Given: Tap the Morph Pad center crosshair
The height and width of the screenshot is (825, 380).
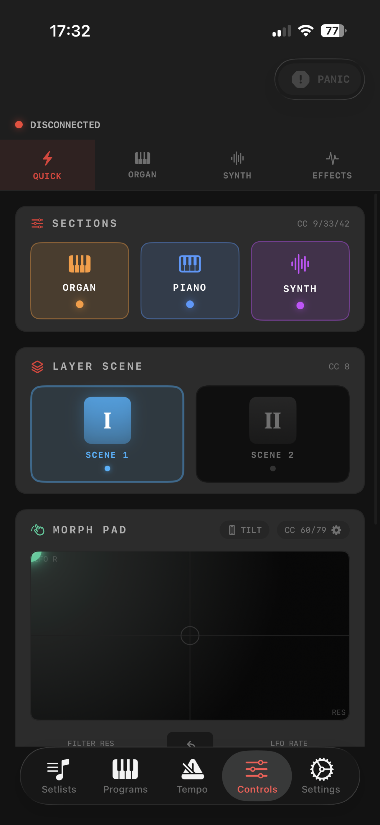Looking at the screenshot, I should (190, 635).
